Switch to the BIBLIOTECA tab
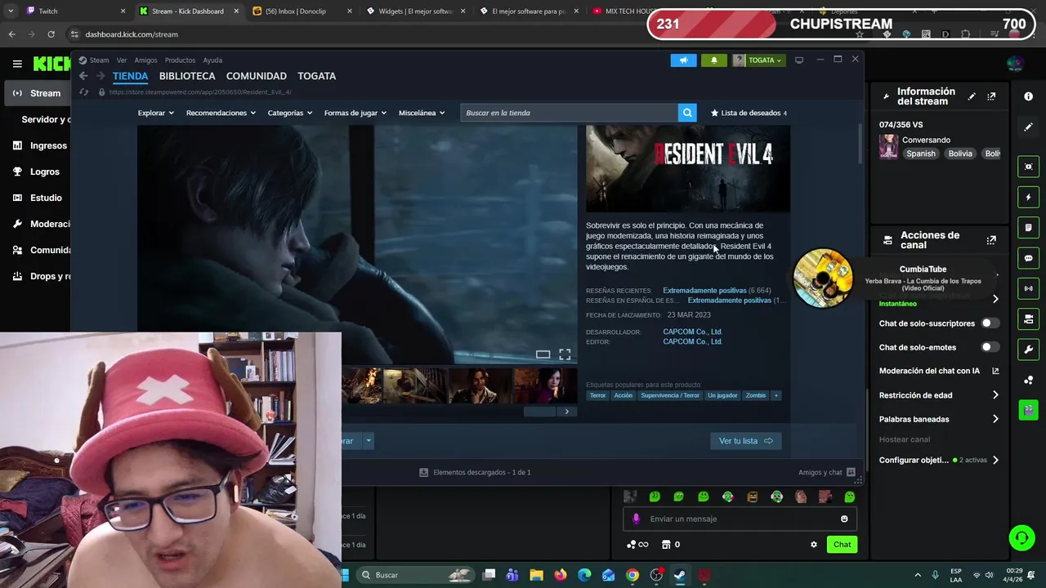Screen dimensions: 1046x588 point(187,76)
